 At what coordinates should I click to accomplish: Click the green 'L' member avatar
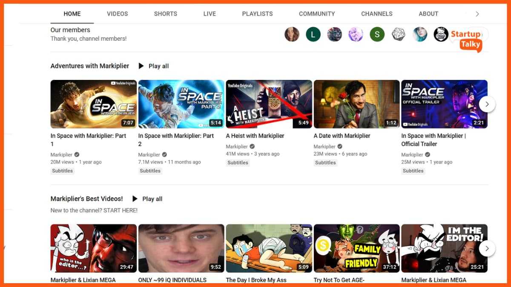[313, 34]
